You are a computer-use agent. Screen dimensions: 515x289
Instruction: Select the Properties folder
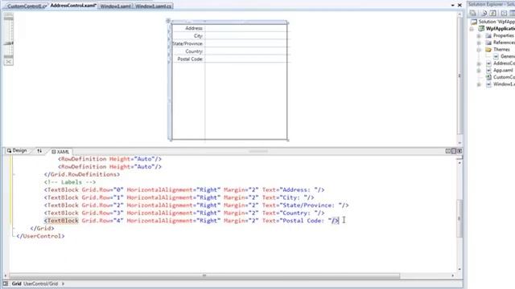[503, 35]
